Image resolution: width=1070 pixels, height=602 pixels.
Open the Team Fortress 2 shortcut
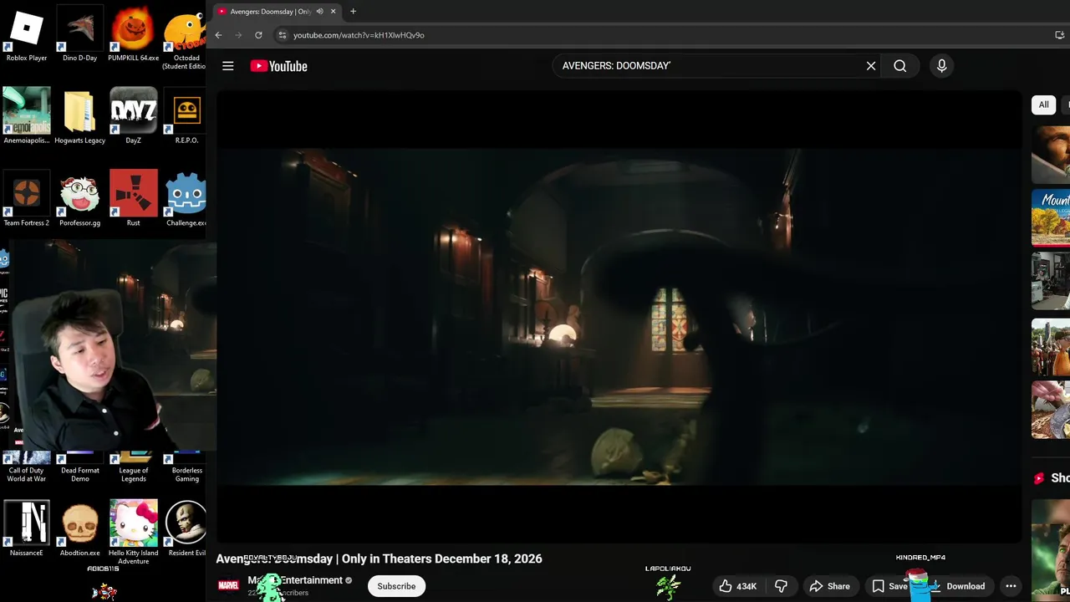tap(26, 199)
